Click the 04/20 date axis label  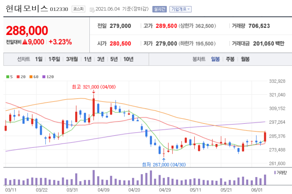click(x=134, y=190)
